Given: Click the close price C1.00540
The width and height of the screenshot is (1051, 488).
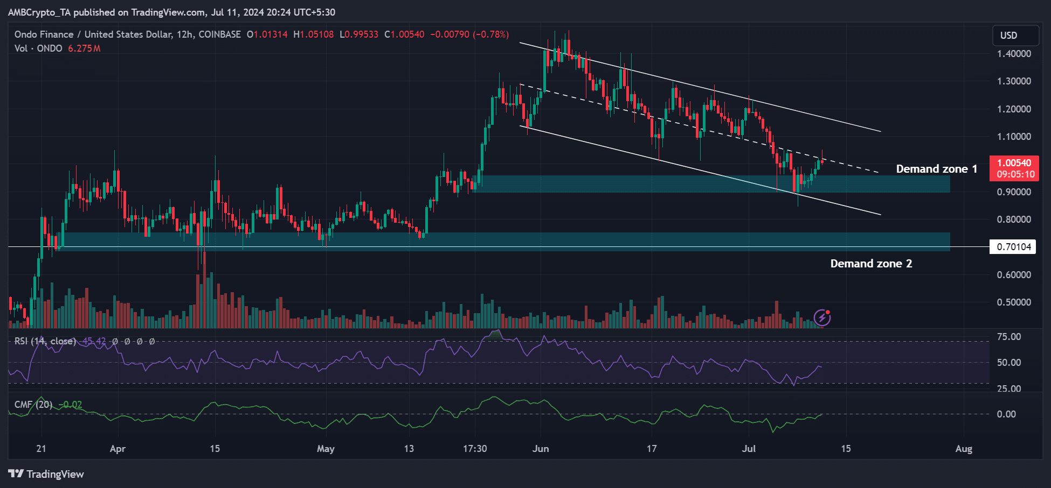Looking at the screenshot, I should [x=404, y=34].
